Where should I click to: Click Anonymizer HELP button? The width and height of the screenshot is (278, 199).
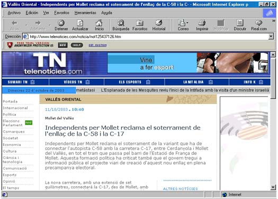click(x=77, y=45)
